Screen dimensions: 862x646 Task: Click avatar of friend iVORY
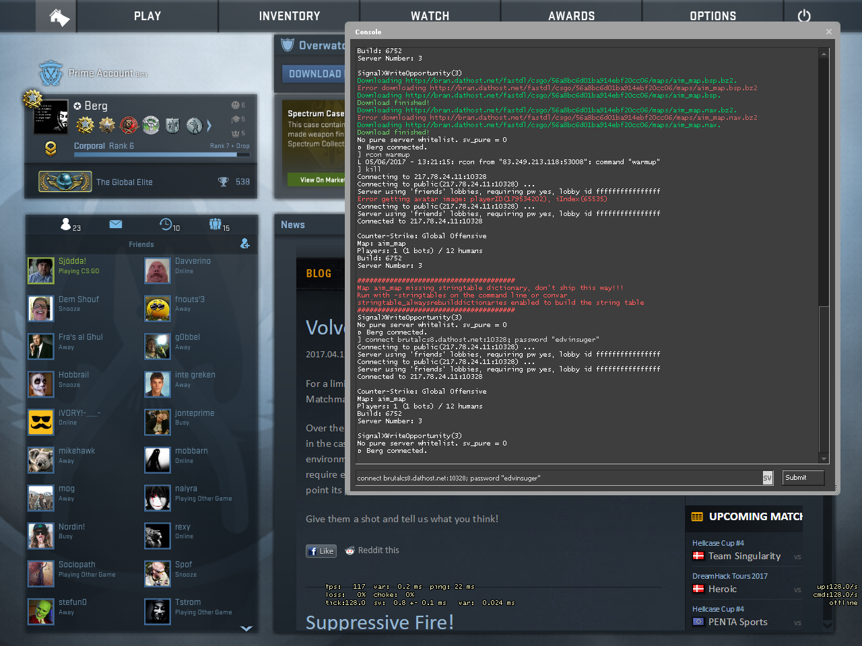[41, 422]
